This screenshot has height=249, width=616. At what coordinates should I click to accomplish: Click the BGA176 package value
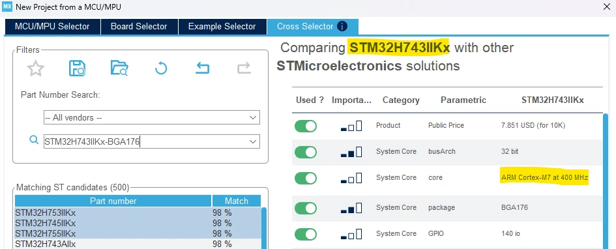515,207
